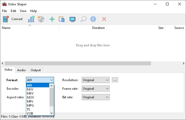Open the audio extract bars icon
Screen dimensions: 186x120
point(31,19)
